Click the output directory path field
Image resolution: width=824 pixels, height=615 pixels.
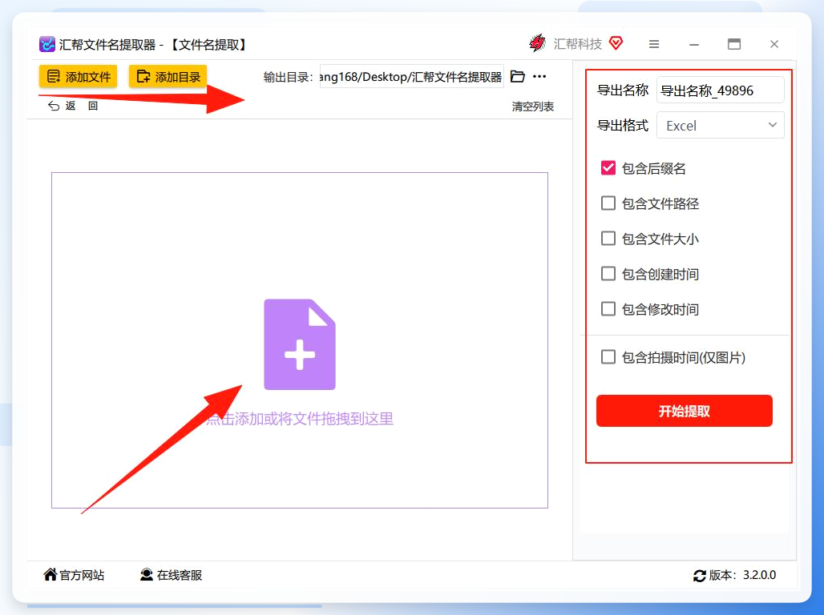pyautogui.click(x=411, y=77)
